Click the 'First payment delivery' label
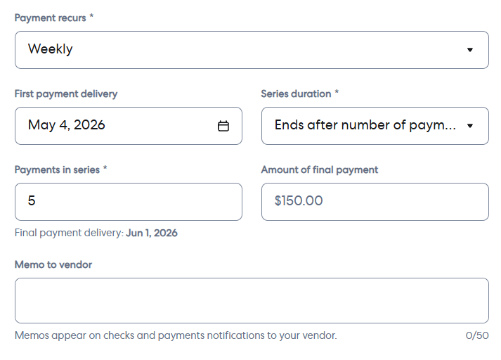This screenshot has height=360, width=501. pyautogui.click(x=66, y=94)
